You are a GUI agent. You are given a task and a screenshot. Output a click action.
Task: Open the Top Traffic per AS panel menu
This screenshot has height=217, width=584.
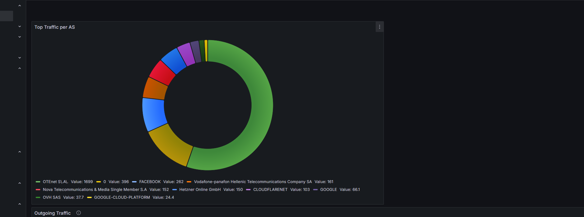coord(379,27)
